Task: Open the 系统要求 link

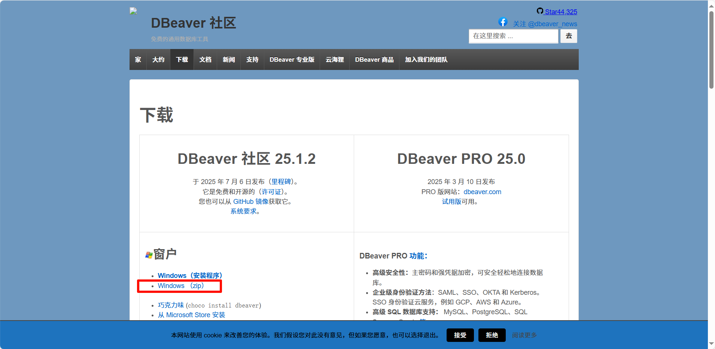Action: point(244,211)
